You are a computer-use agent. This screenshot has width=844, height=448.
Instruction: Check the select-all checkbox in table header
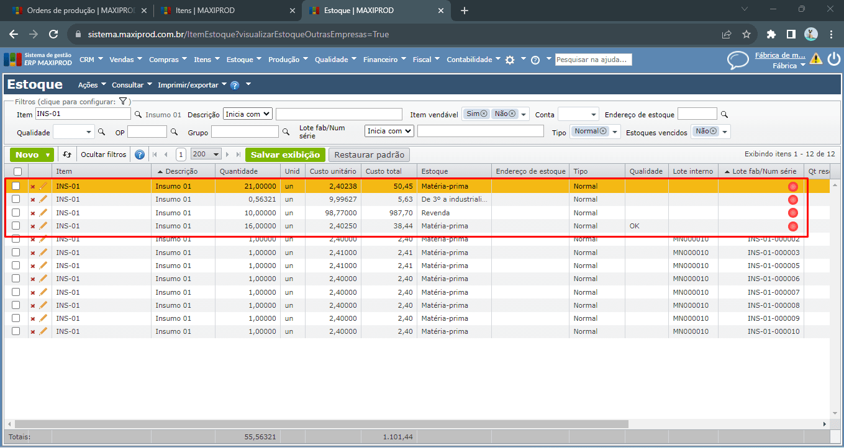tap(17, 171)
